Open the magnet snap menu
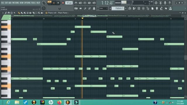Screen dimensions: 187x105 (x=9, y=13)
